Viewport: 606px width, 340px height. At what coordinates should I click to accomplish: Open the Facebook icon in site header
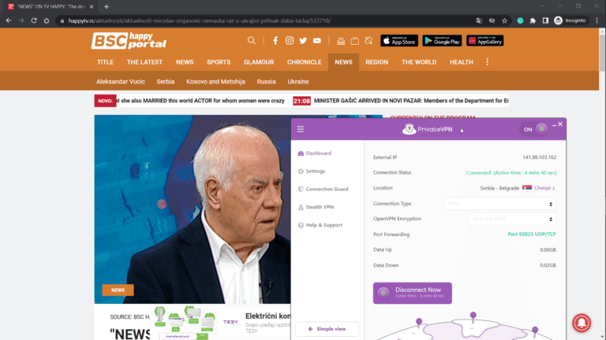pyautogui.click(x=275, y=40)
